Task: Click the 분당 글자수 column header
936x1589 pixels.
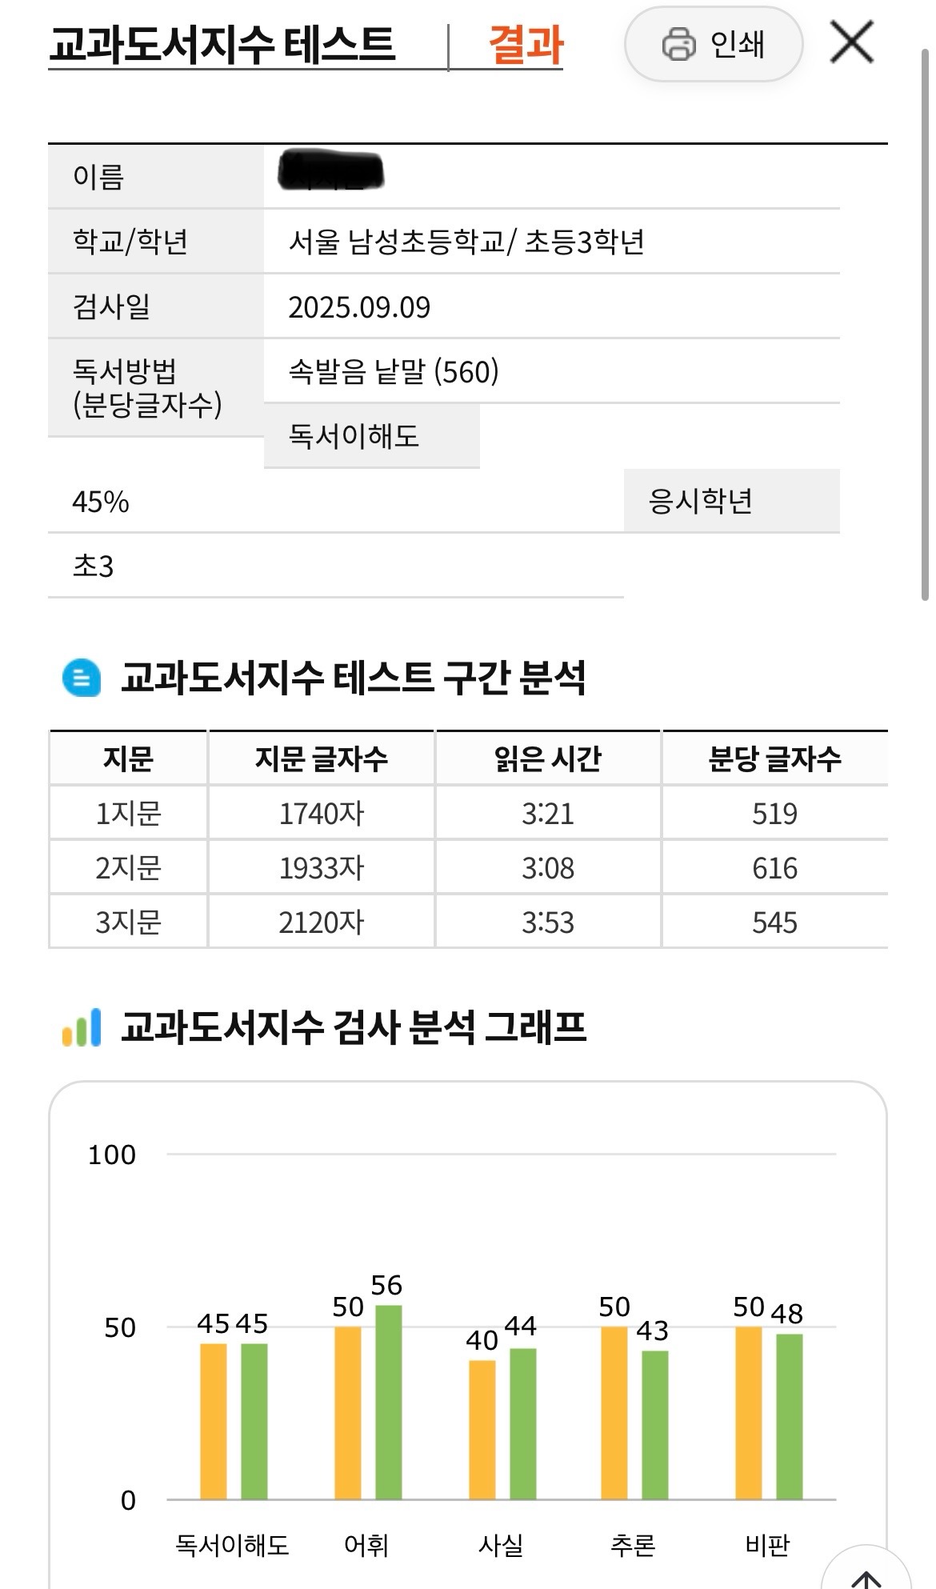Action: pos(774,758)
